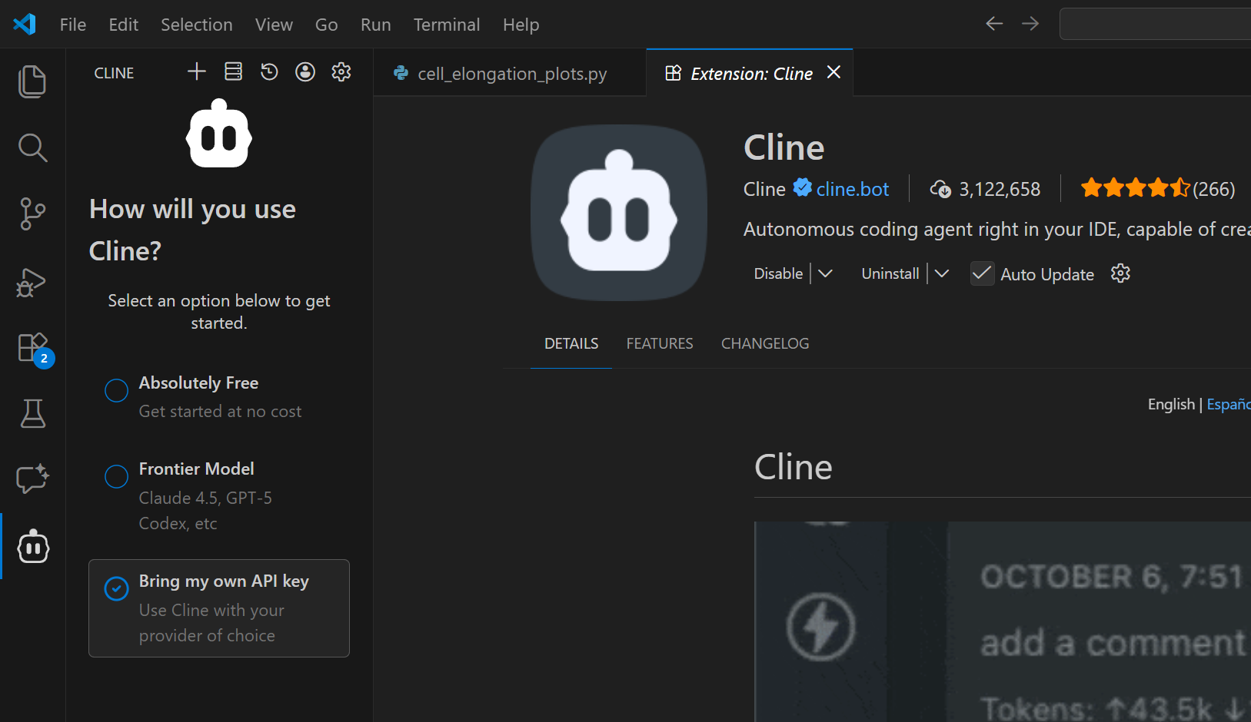Open Cline account profile icon
1251x722 pixels.
click(x=305, y=72)
